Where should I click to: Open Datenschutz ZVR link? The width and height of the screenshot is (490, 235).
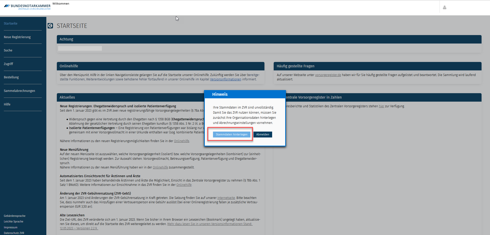click(14, 233)
